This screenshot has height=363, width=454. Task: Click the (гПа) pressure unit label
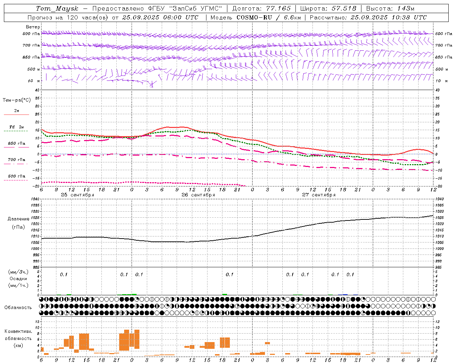(x=18, y=227)
